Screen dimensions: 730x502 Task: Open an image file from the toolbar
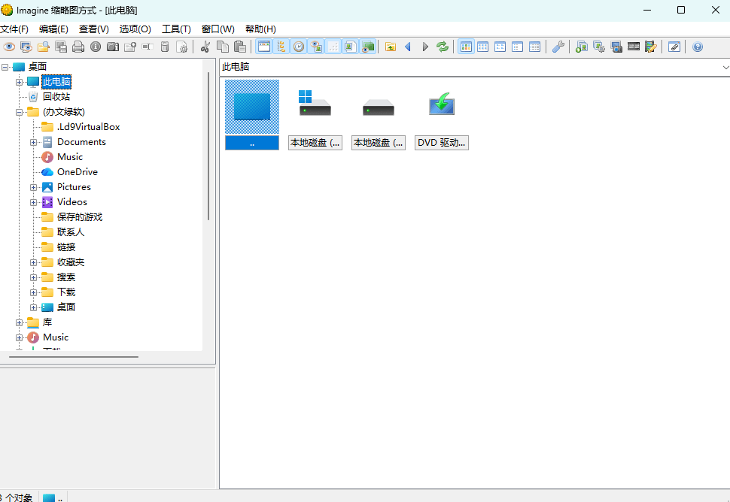[x=42, y=46]
